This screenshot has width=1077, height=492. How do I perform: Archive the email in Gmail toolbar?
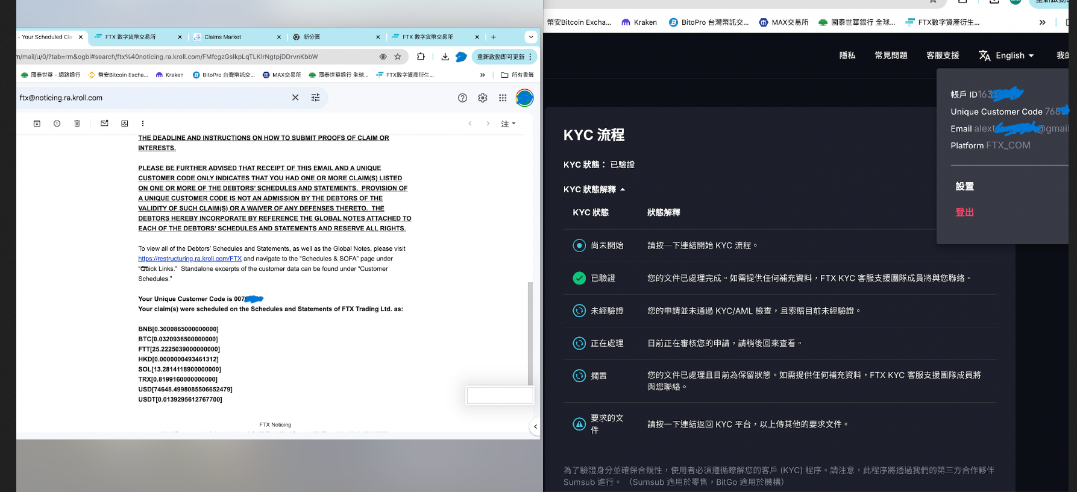tap(37, 123)
